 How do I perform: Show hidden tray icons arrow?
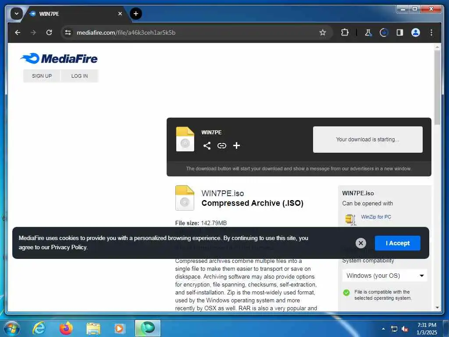tap(383, 329)
